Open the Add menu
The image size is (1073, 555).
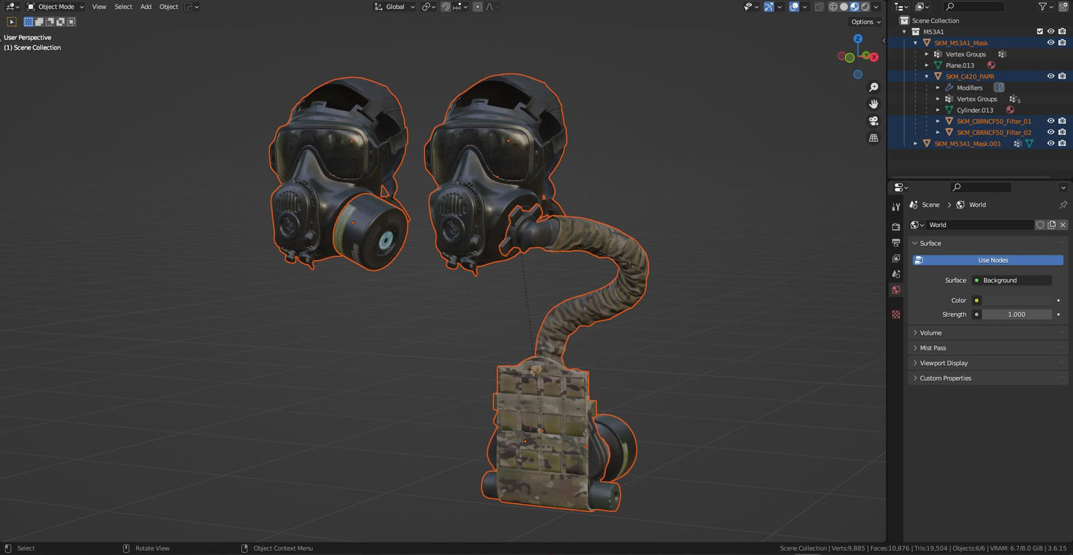pyautogui.click(x=146, y=7)
